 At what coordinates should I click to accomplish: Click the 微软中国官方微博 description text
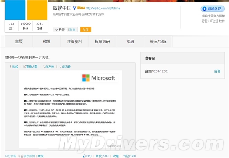[x=213, y=16]
